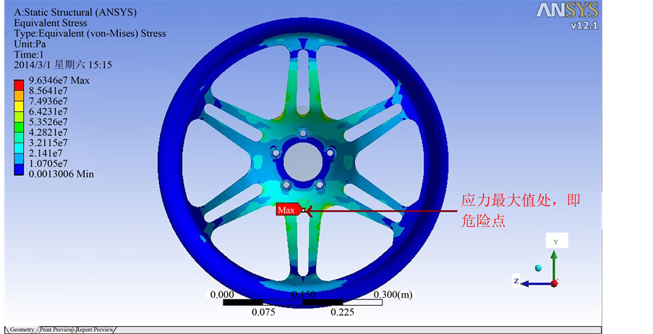Select the orange legend color band
The width and height of the screenshot is (653, 334).
point(20,95)
